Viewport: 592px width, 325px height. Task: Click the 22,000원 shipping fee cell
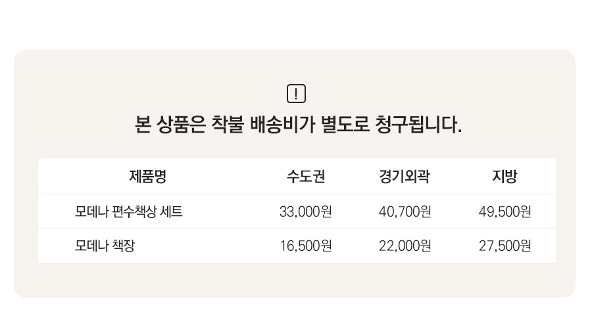coord(405,246)
